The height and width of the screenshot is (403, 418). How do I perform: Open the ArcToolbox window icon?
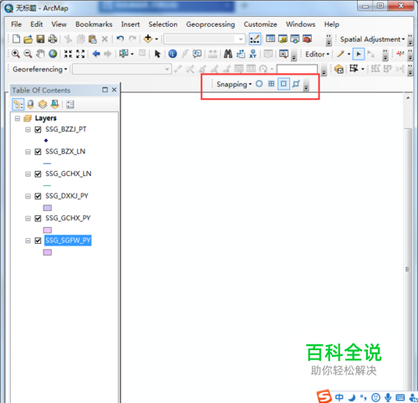click(307, 39)
